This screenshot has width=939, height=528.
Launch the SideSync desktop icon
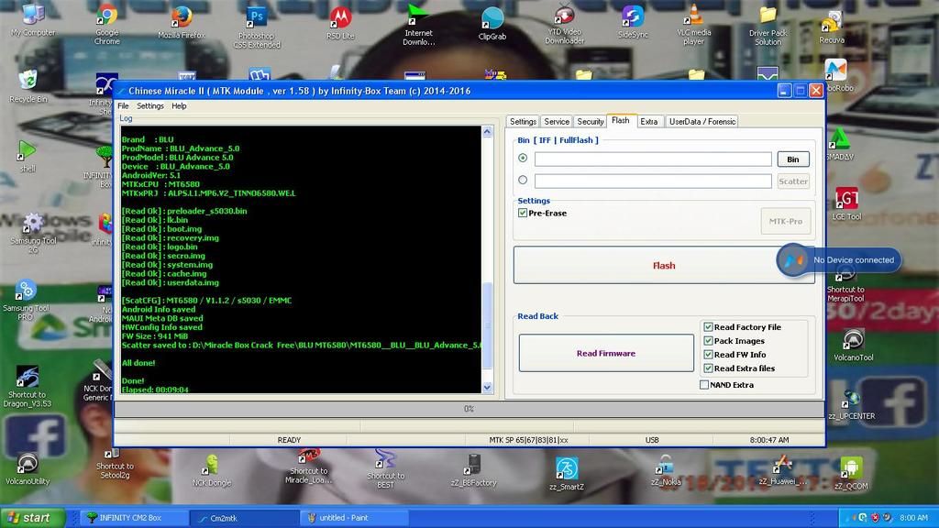(x=633, y=16)
